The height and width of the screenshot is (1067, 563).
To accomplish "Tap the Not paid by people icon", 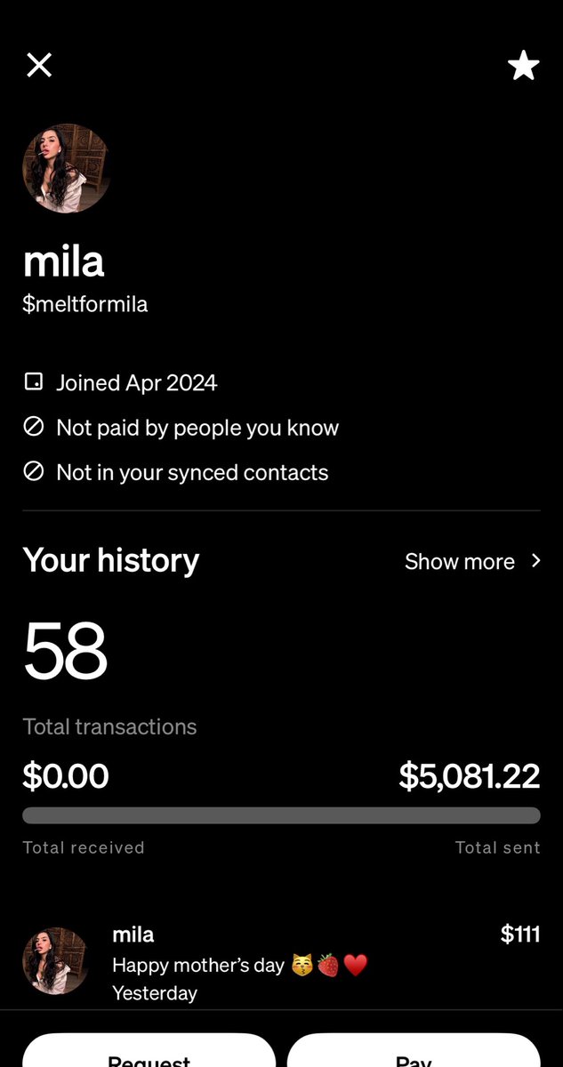I will coord(33,428).
